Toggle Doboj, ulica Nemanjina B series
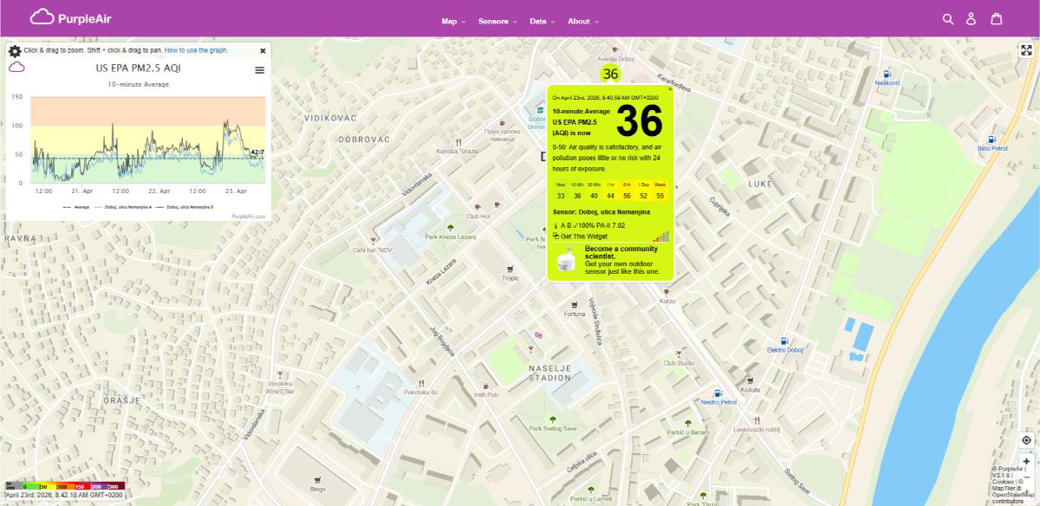This screenshot has height=506, width=1040. point(190,207)
